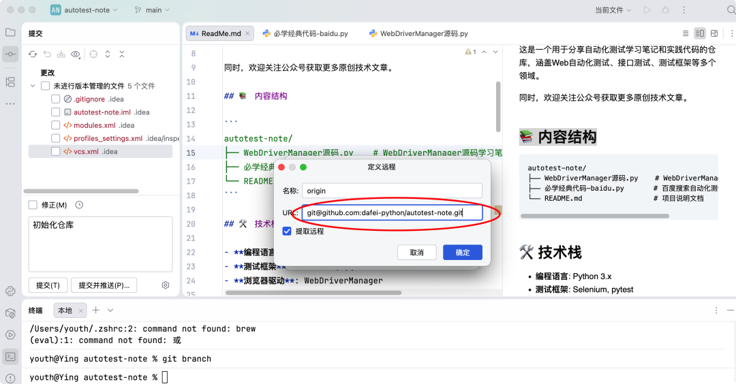
Task: Close the ReadMe.md tab
Action: [x=247, y=33]
